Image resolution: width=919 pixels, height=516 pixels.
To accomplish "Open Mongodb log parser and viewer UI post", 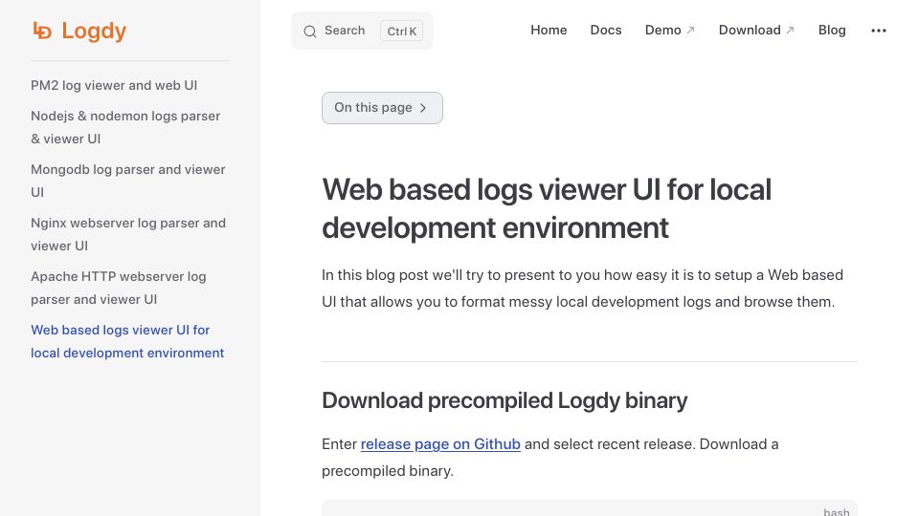I will [127, 181].
